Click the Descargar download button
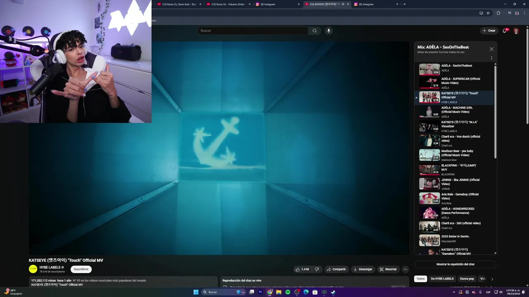The height and width of the screenshot is (297, 529). click(363, 269)
